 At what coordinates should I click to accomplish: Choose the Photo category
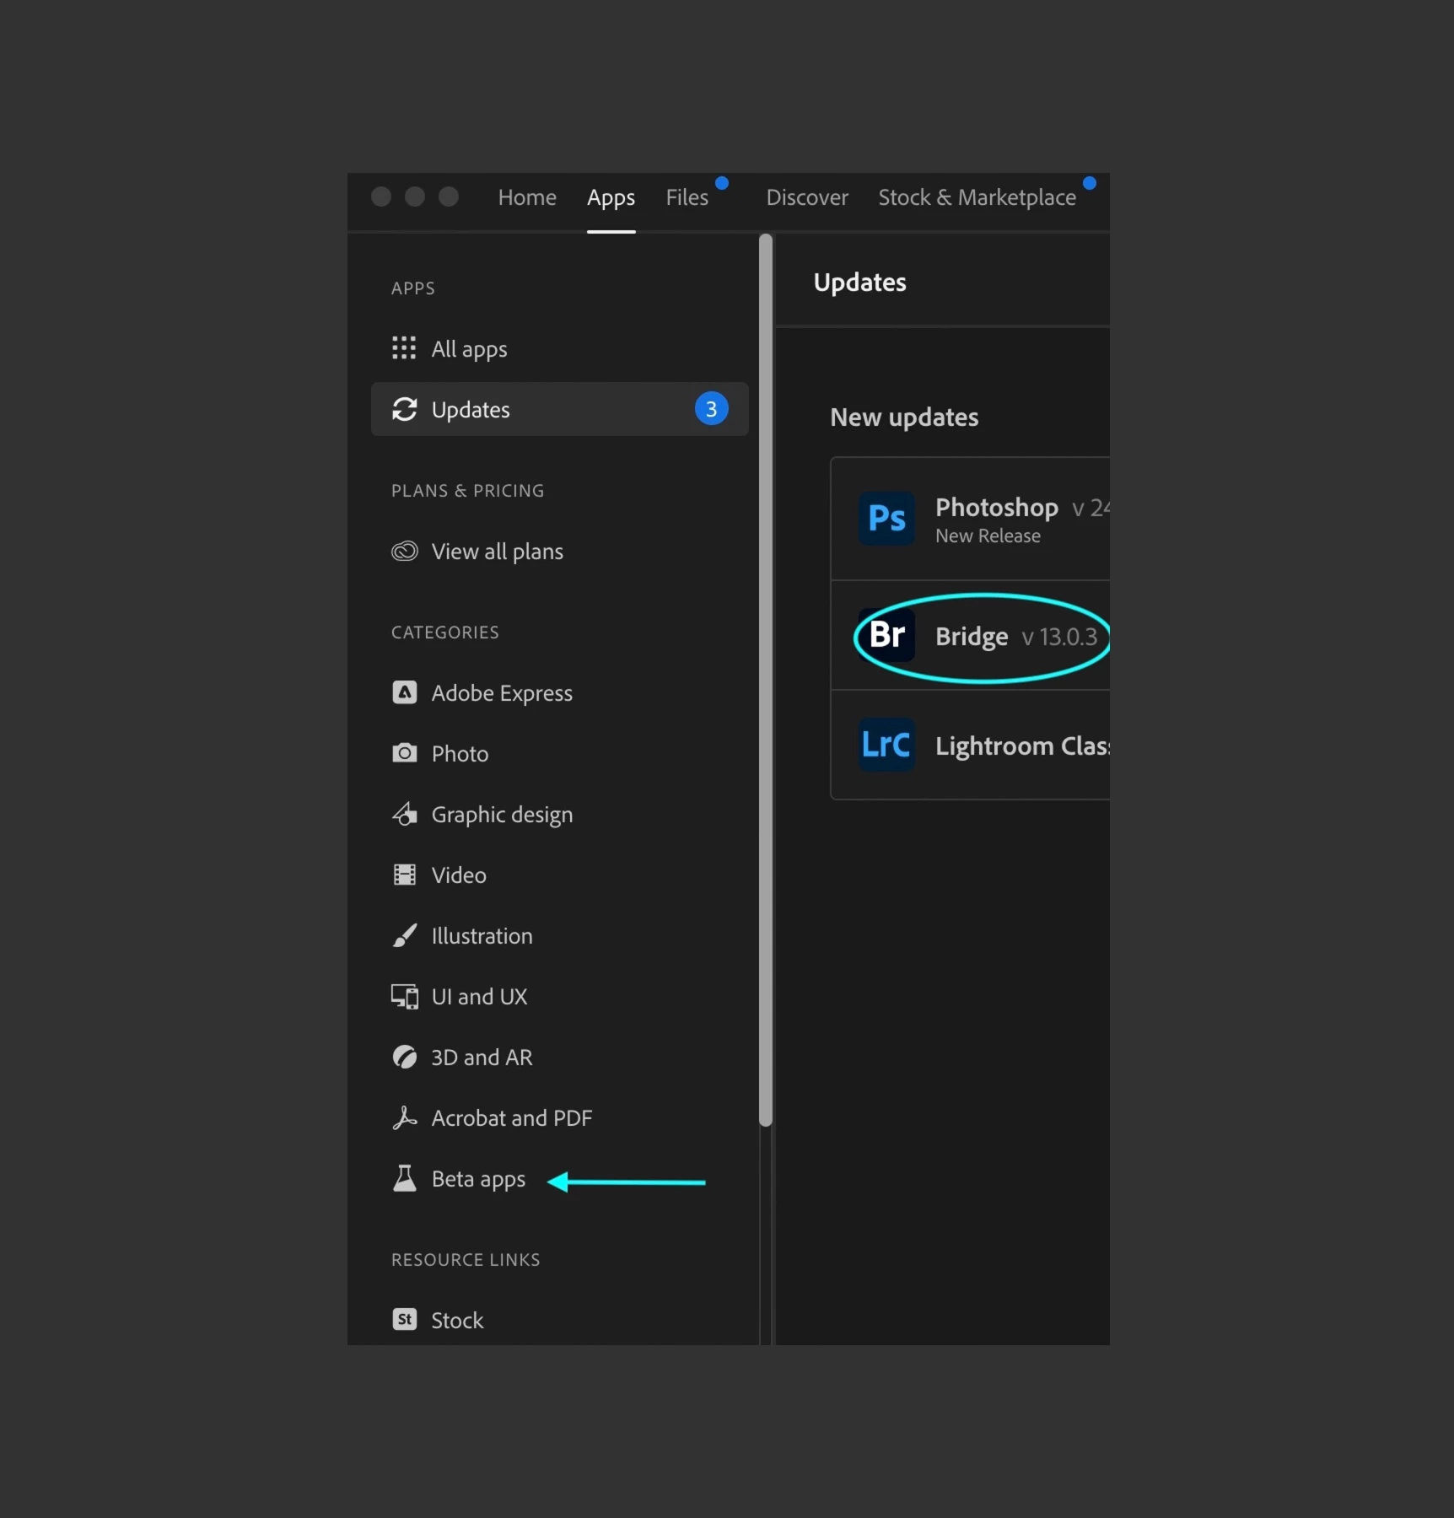point(559,753)
